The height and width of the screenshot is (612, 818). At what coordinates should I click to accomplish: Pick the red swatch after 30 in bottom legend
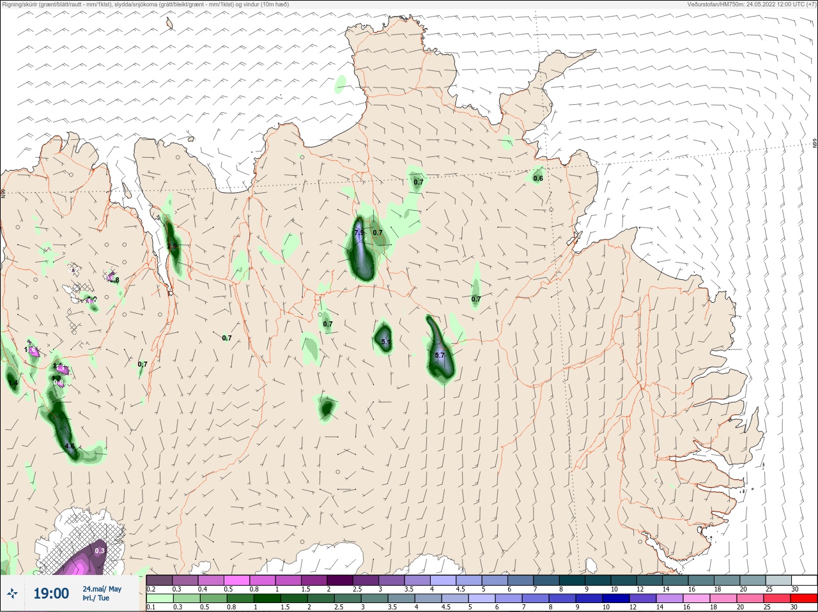tap(804, 598)
